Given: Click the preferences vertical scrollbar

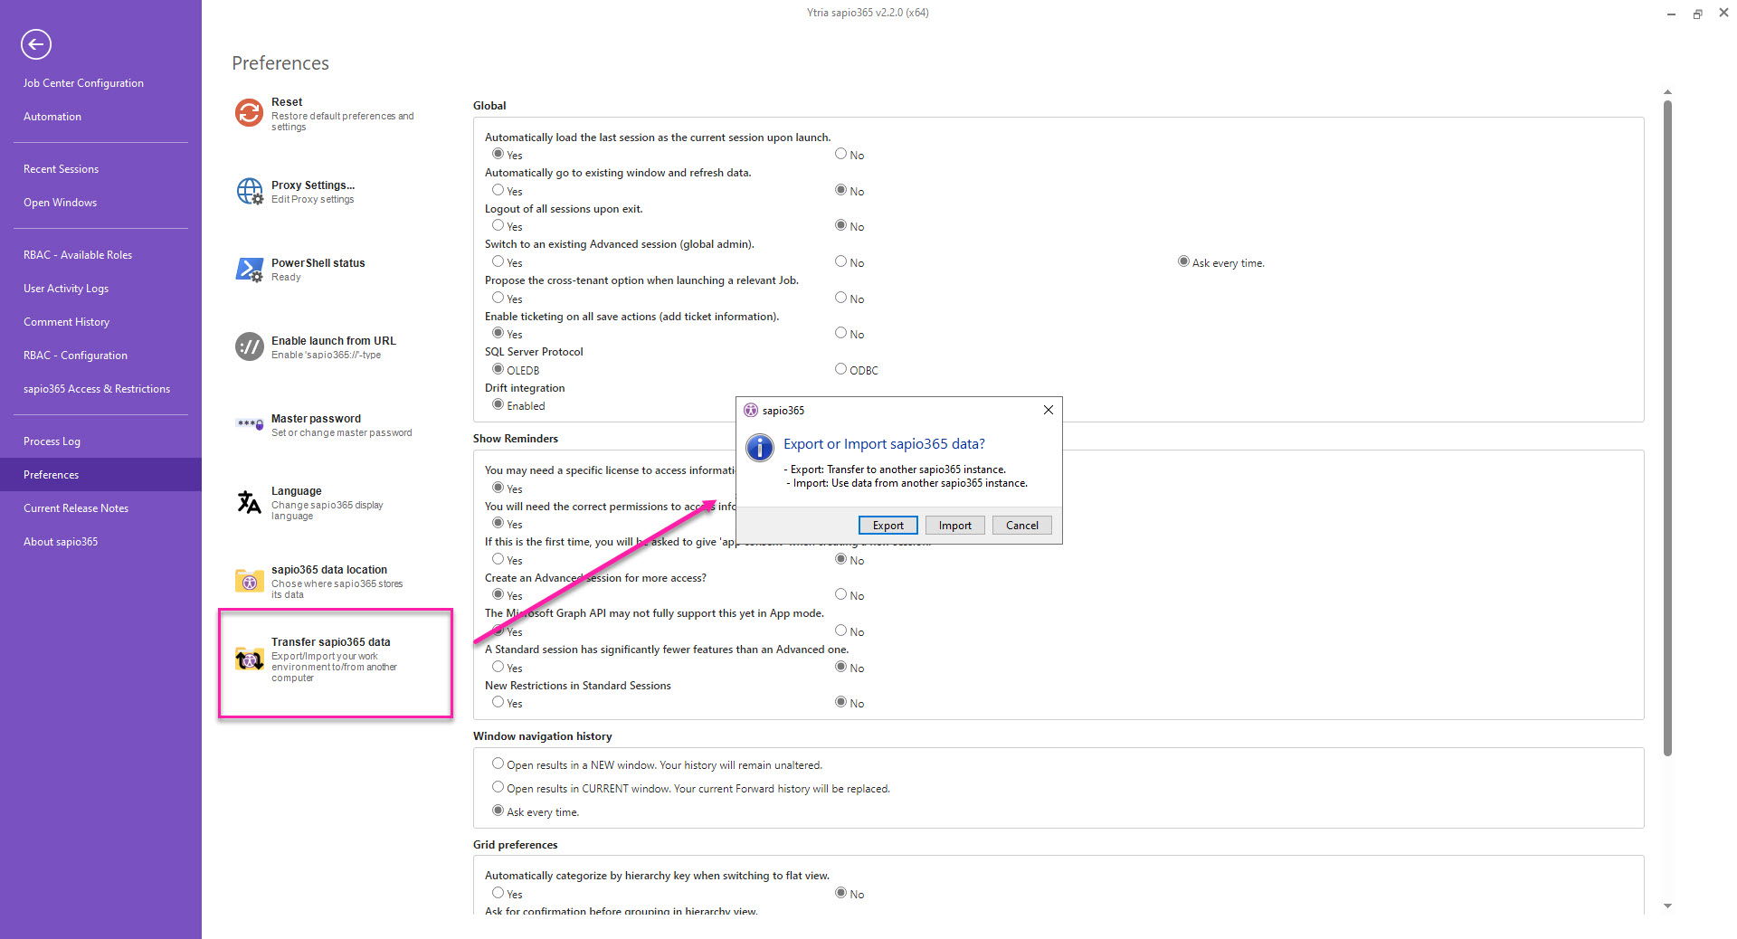Looking at the screenshot, I should 1667,427.
